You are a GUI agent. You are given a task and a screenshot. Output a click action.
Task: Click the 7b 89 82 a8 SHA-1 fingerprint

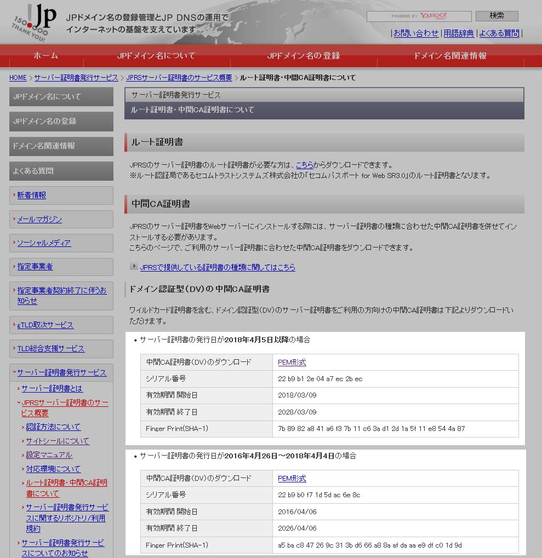[x=372, y=428]
